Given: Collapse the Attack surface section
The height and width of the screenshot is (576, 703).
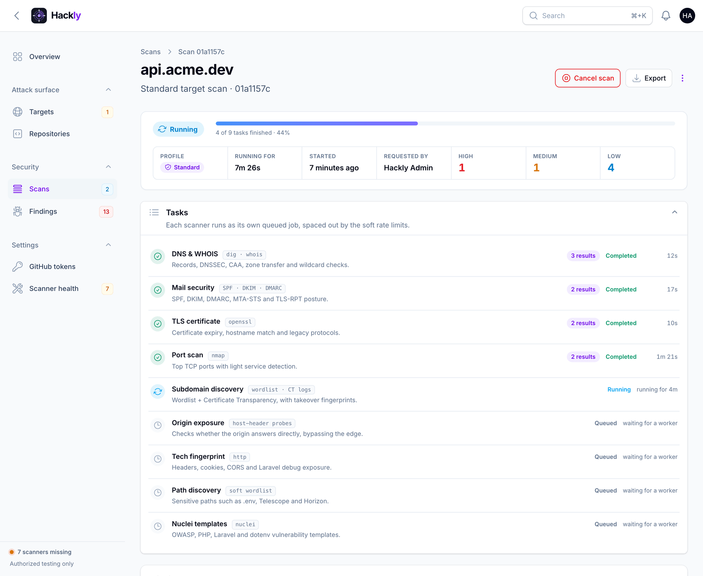Looking at the screenshot, I should pyautogui.click(x=109, y=90).
